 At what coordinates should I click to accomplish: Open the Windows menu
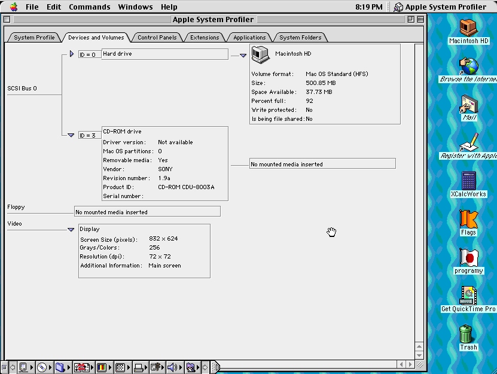(x=135, y=7)
